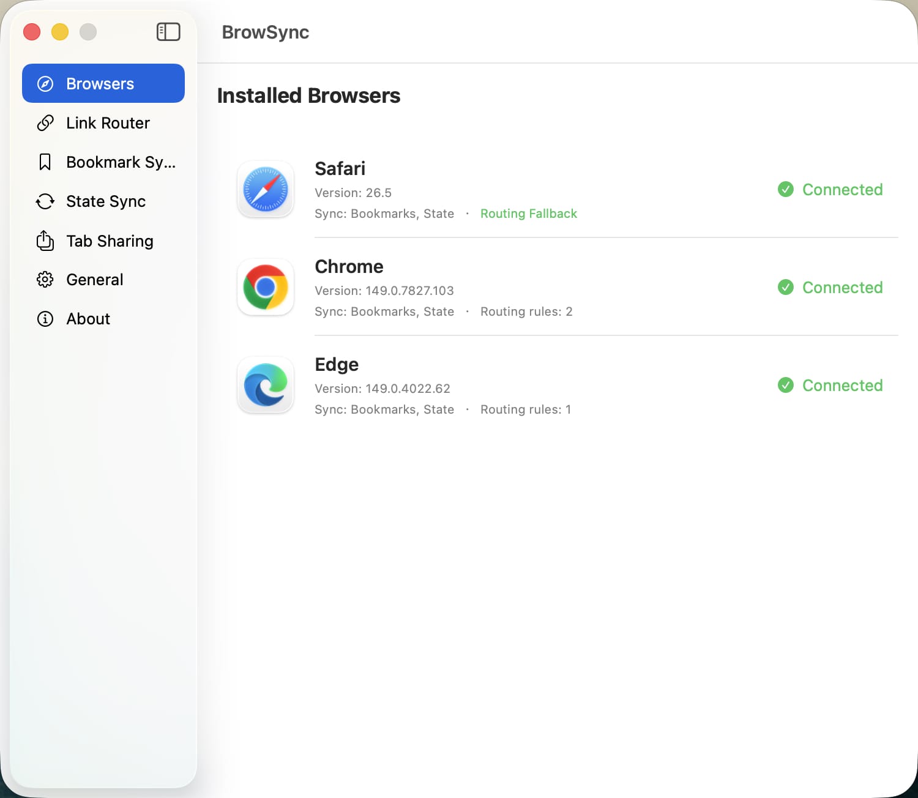Select the Edge browser name
Image resolution: width=918 pixels, height=798 pixels.
[x=337, y=365]
